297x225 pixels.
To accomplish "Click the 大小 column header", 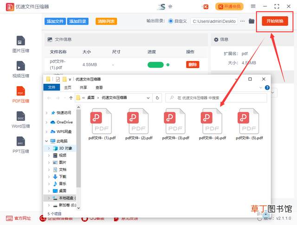I will point(87,52).
